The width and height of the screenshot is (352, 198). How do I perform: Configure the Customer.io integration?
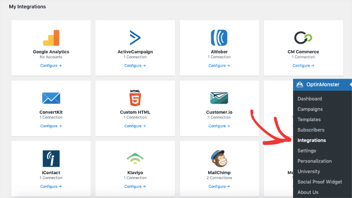[x=219, y=126]
